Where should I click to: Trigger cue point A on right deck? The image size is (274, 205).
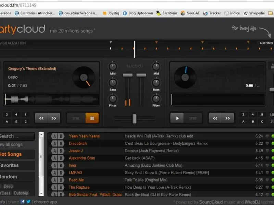[x=243, y=122]
